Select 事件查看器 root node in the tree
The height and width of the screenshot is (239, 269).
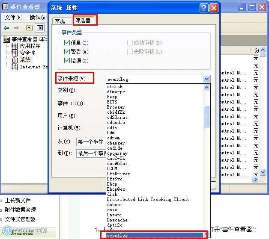point(25,39)
